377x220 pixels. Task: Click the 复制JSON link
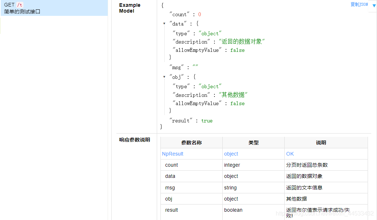click(359, 4)
